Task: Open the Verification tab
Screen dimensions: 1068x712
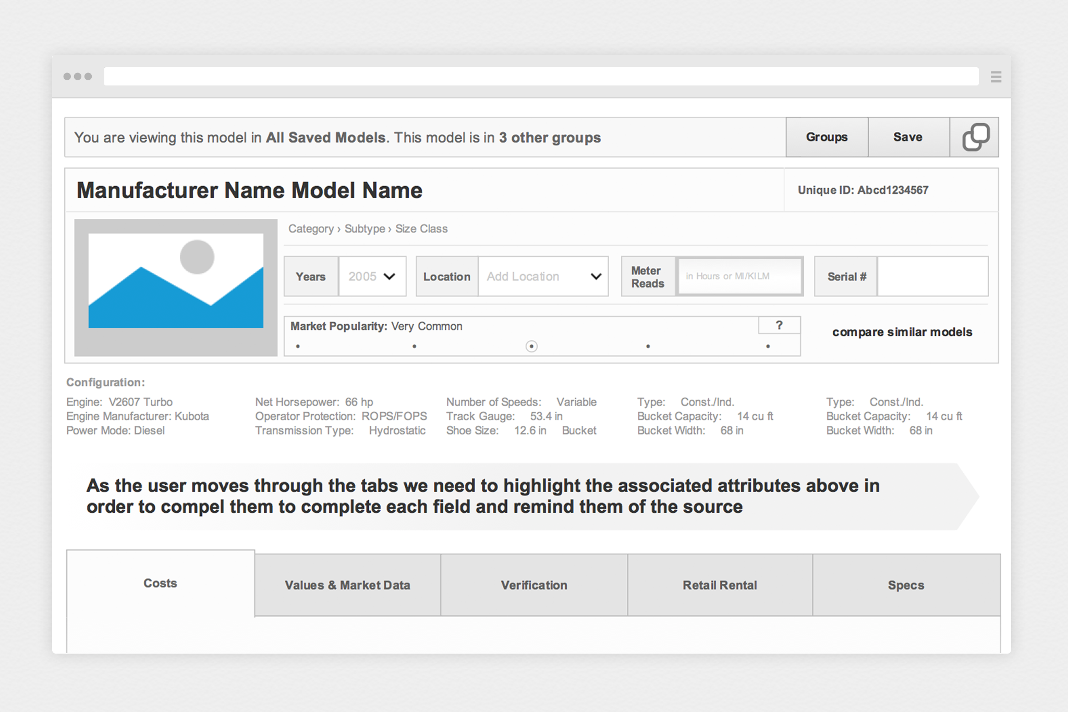Action: coord(534,585)
